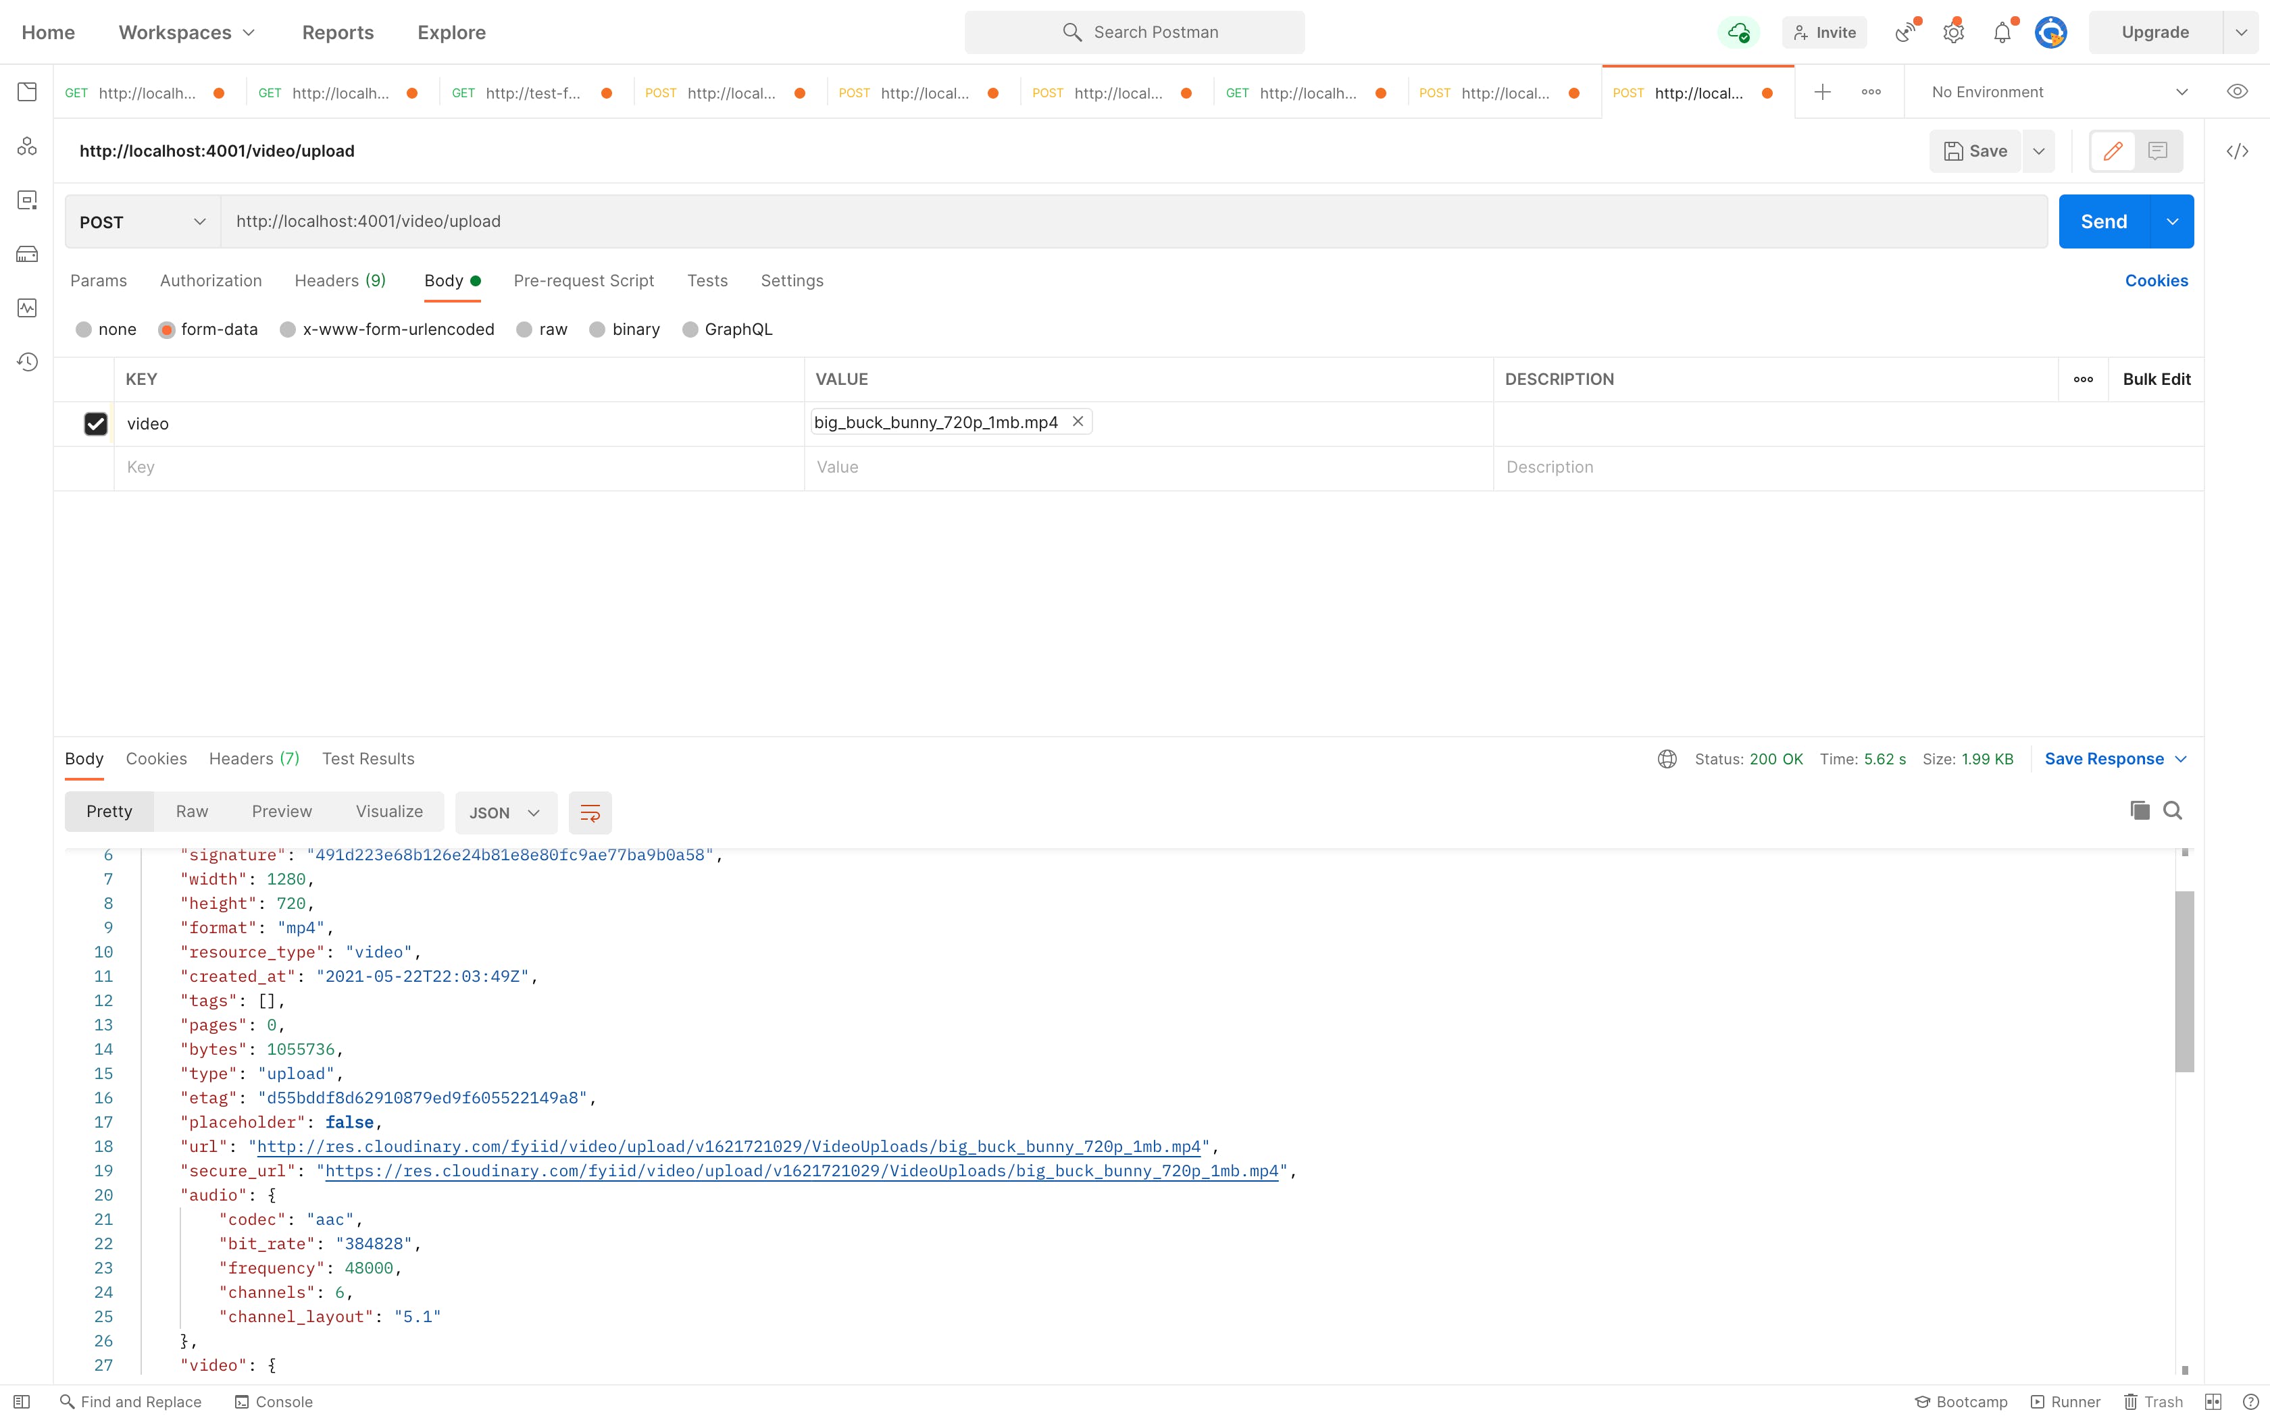Open the JSON format dropdown
The image size is (2270, 1418).
[x=505, y=812]
